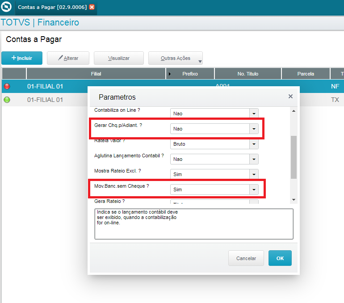Viewport: 344px width, 303px height.
Task: Click the Parcela column header
Action: point(306,74)
